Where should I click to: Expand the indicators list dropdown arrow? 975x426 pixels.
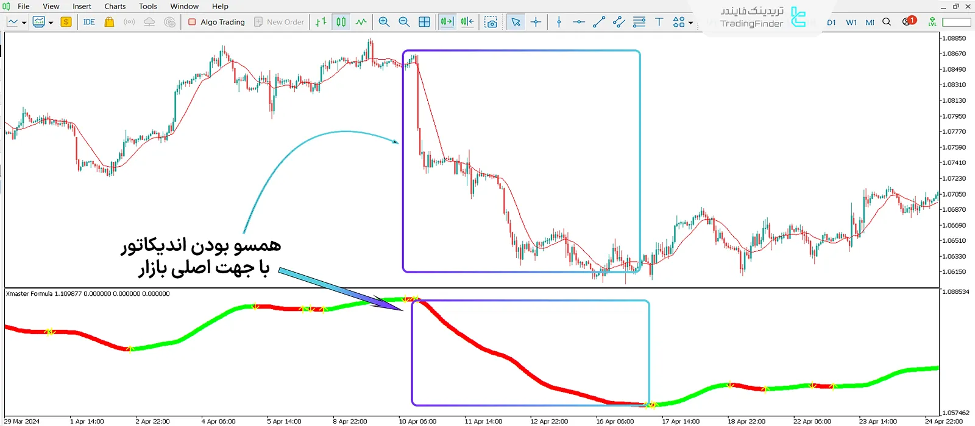click(x=51, y=23)
